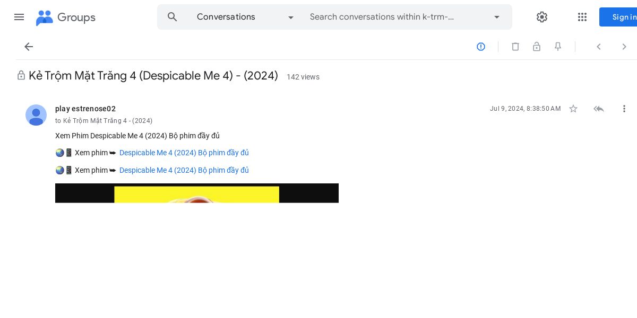This screenshot has height=318, width=637.
Task: Click the Google Groups logo
Action: [x=66, y=17]
